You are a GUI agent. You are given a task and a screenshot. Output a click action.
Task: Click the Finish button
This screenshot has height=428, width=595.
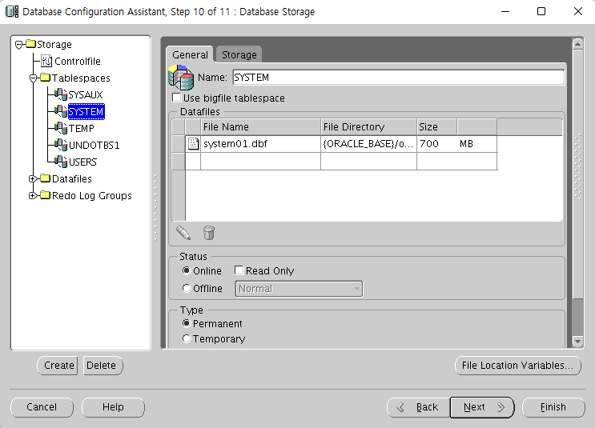553,406
